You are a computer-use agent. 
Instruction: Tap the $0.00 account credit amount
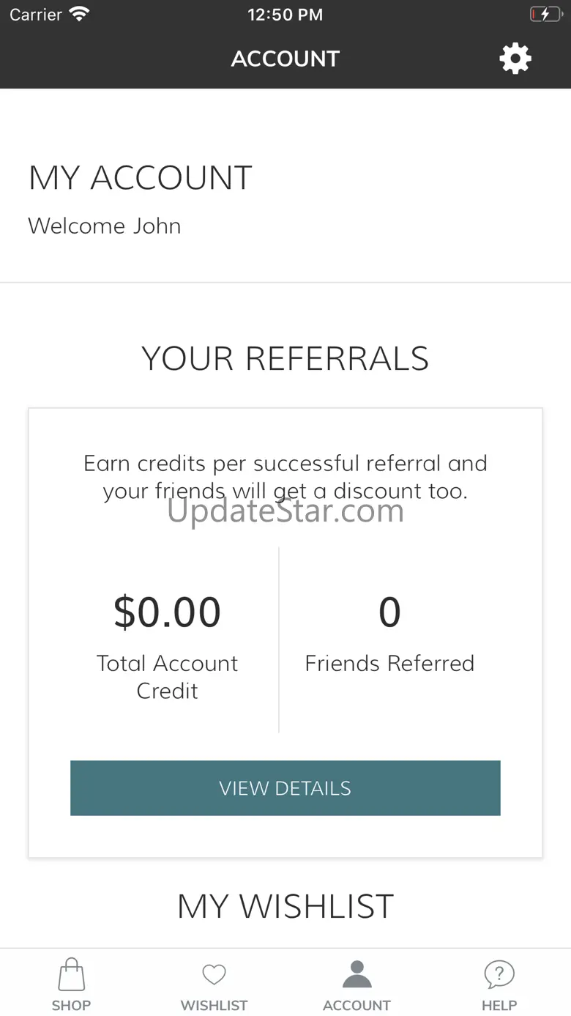tap(167, 612)
